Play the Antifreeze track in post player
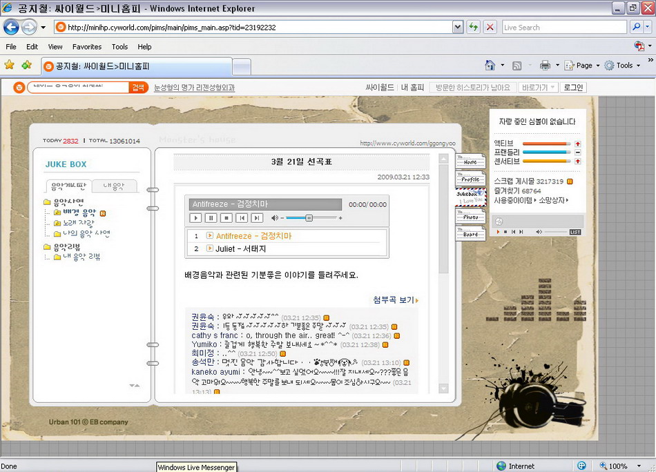656x472 pixels. point(195,218)
